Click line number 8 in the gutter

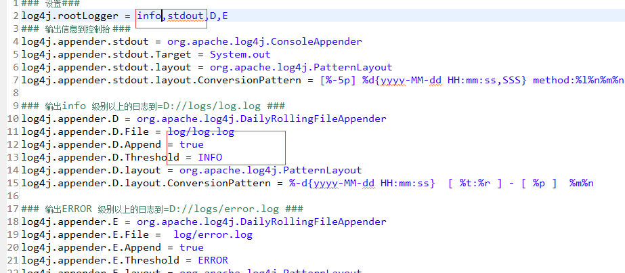coord(16,93)
